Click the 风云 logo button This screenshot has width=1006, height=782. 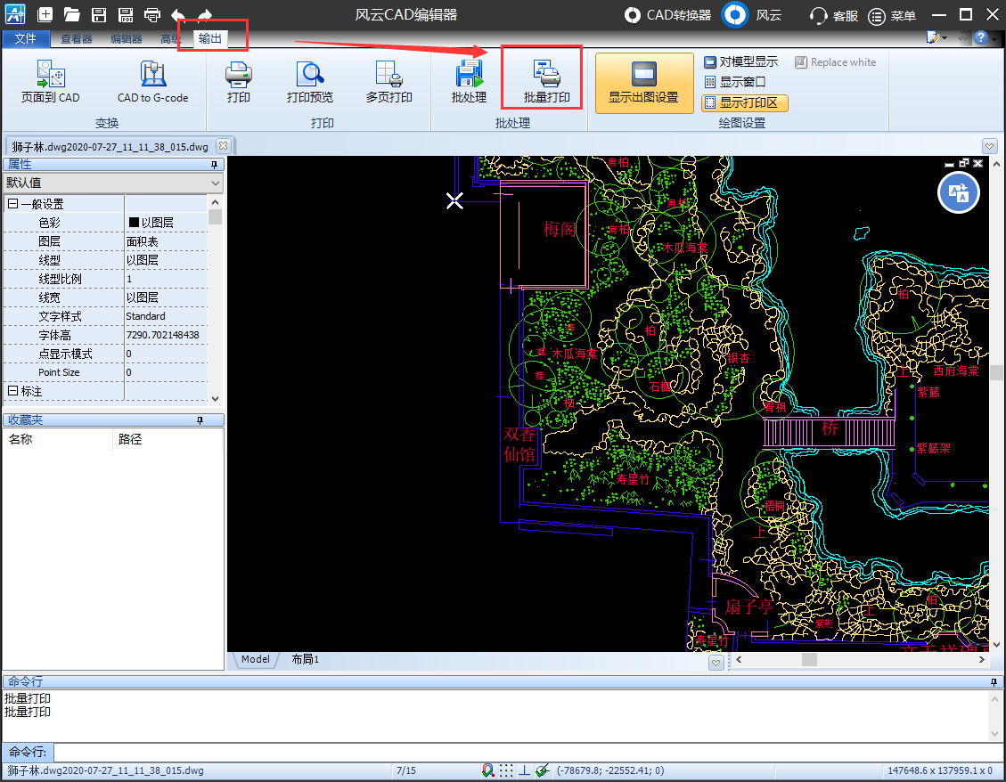(735, 15)
